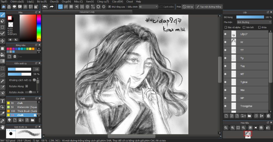
Task: Hide the Lớp17 layer
Action: pyautogui.click(x=226, y=34)
